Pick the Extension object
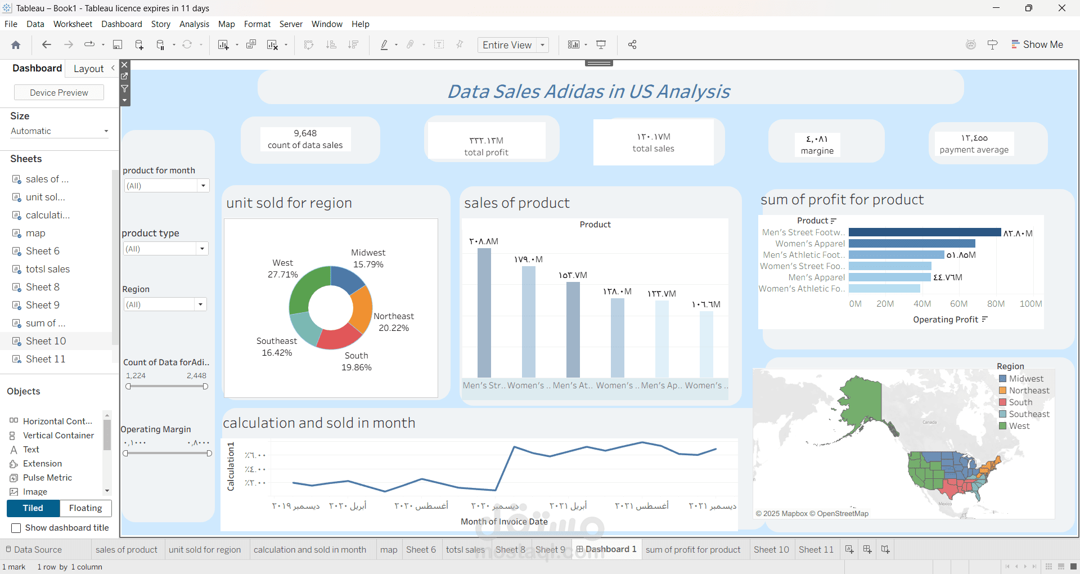The image size is (1080, 574). [36, 464]
